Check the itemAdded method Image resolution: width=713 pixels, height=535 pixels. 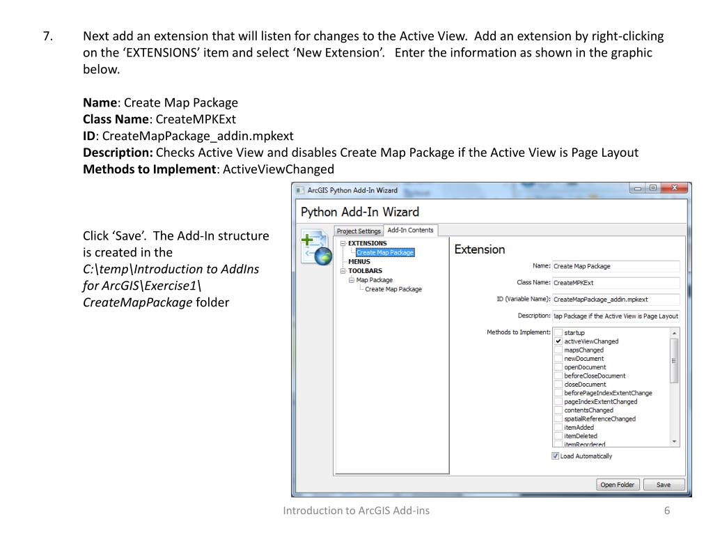[x=558, y=428]
